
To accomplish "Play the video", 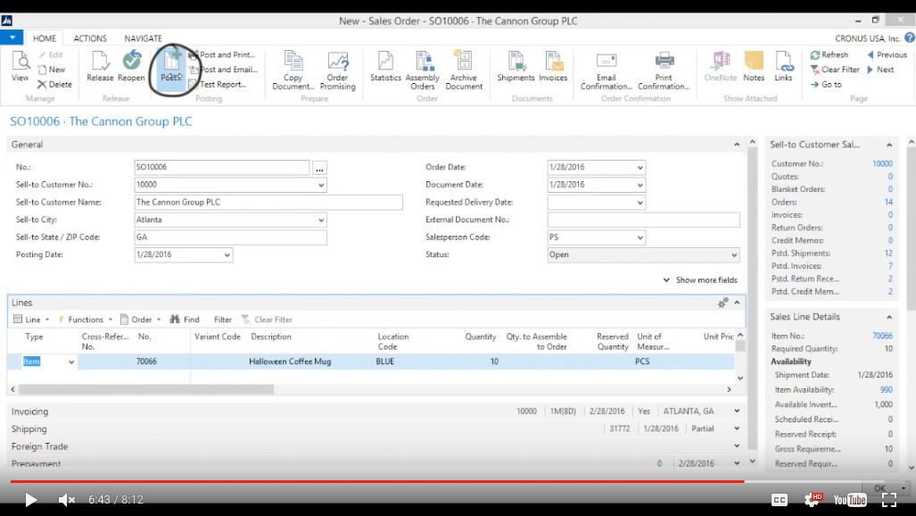I will (30, 500).
